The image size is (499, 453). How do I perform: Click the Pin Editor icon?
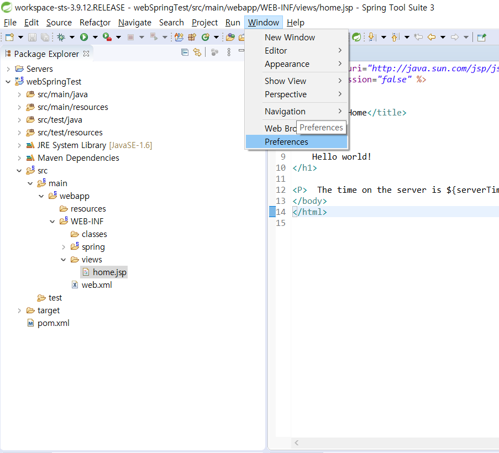tap(482, 37)
